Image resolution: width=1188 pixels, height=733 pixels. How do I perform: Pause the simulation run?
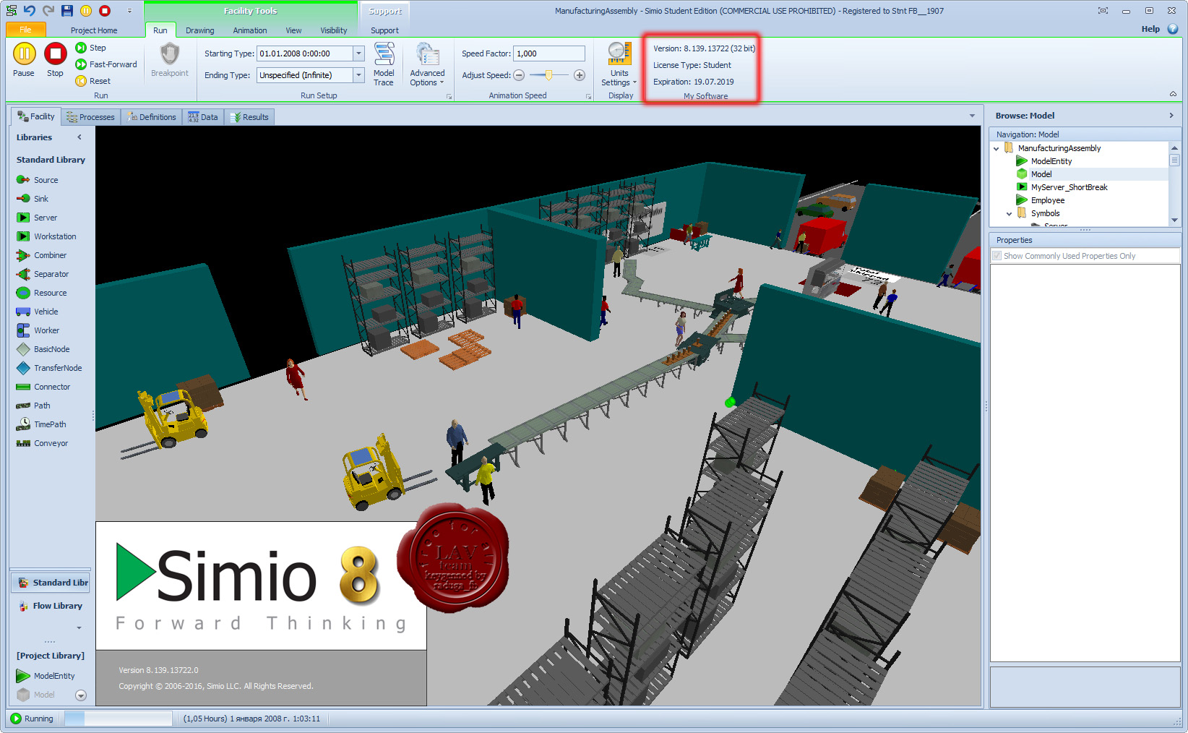(x=24, y=59)
